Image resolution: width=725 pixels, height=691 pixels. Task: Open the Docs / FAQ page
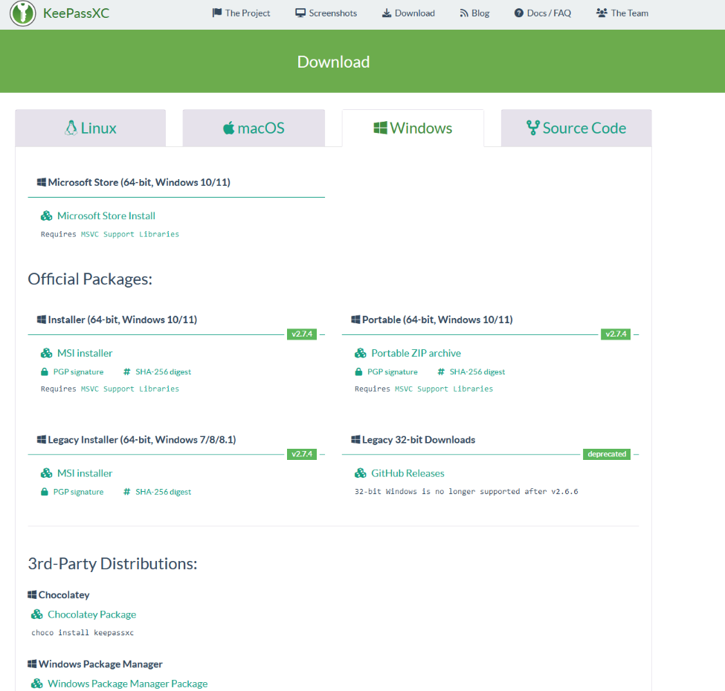coord(543,13)
